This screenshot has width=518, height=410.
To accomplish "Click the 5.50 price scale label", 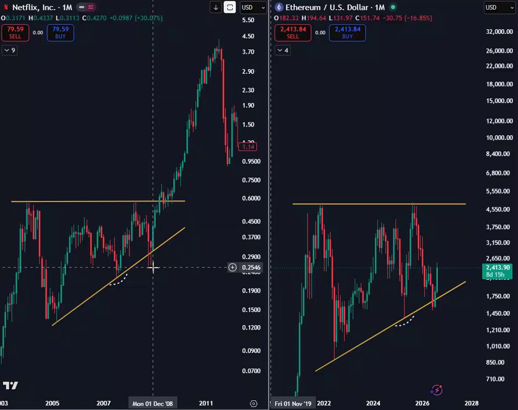I will click(x=248, y=20).
